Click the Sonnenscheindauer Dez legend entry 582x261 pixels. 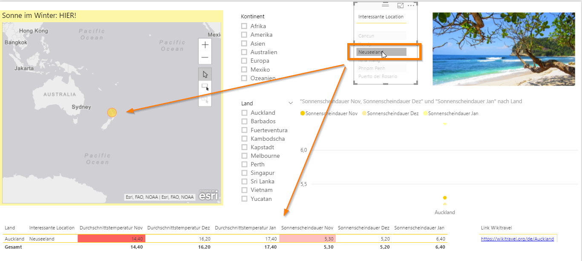[390, 113]
